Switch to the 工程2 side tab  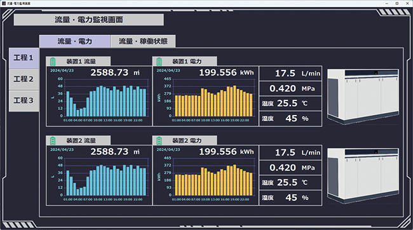click(24, 79)
